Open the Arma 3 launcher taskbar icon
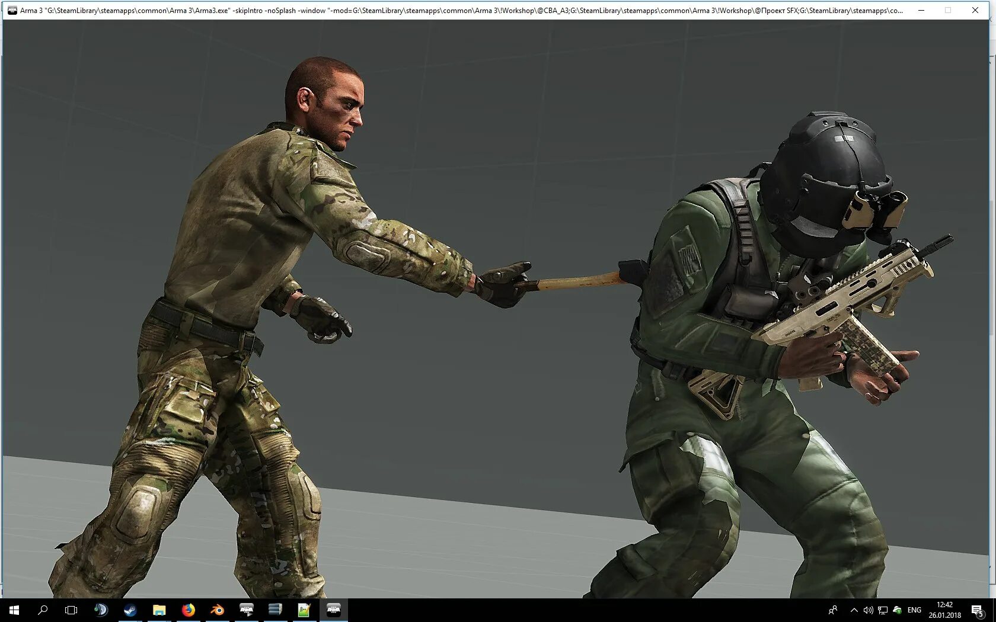Viewport: 996px width, 622px height. (x=246, y=610)
